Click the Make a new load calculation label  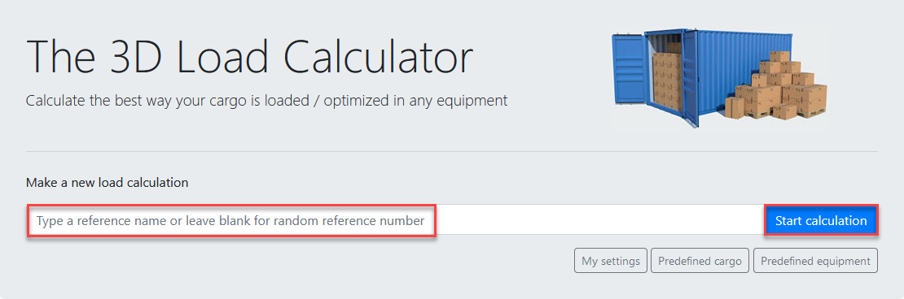108,183
